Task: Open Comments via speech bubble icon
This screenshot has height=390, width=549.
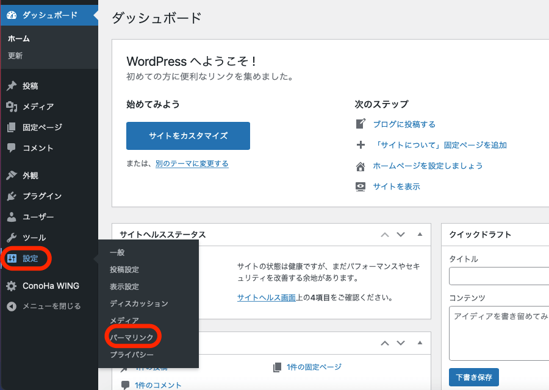Action: coord(11,148)
